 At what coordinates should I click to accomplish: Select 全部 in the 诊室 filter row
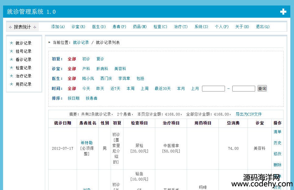(72, 69)
